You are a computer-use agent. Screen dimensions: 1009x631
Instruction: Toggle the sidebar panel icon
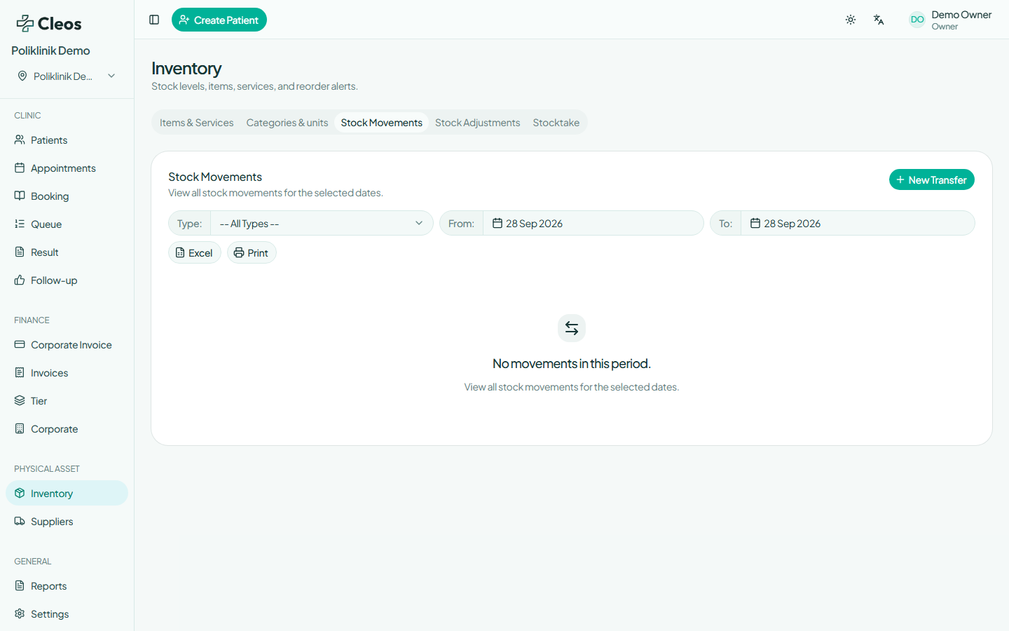154,20
